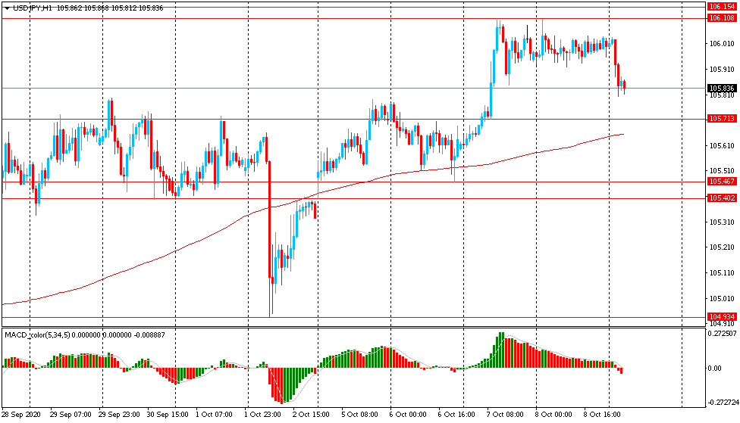Click the 6 Oct 00:00 time label

pyautogui.click(x=408, y=415)
